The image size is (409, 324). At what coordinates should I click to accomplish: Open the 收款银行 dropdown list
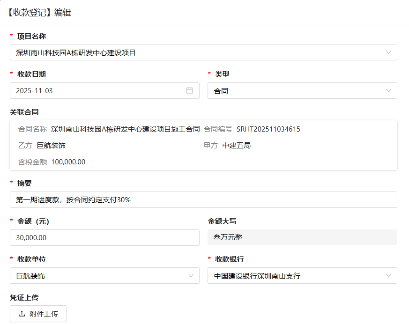[388, 276]
